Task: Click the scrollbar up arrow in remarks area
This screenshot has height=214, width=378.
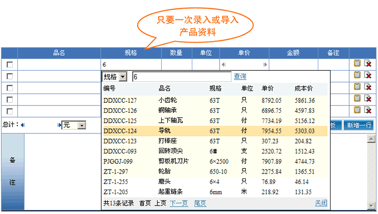Action: pos(371,139)
